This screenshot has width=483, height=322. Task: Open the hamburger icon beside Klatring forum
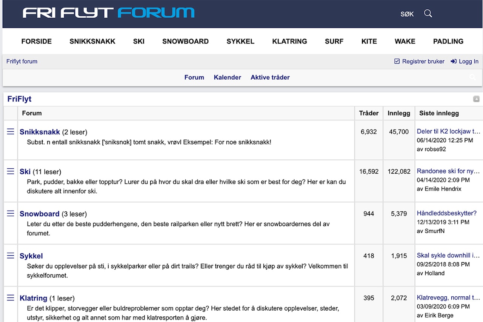(10, 297)
